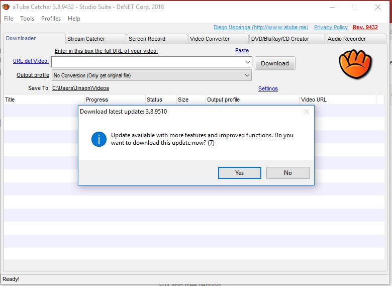Open the Audio Recorder tab
The width and height of the screenshot is (392, 286).
356,39
